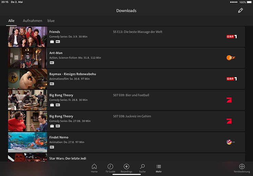This screenshot has height=176, width=253.
Task: Click Big Bang Theory title dated Do. 27.08.
Action: coord(61,116)
